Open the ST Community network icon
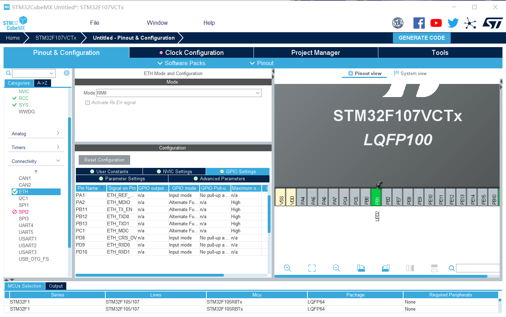 (470, 23)
